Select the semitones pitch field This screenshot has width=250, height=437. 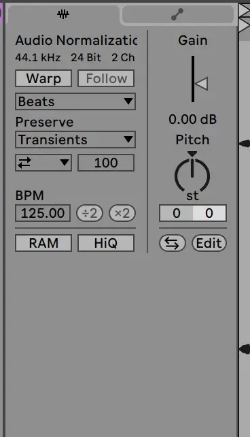tap(176, 213)
